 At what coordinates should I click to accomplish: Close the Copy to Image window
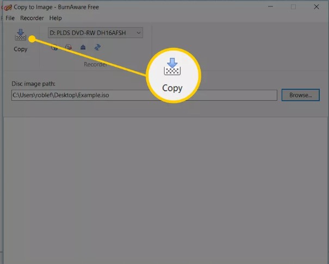click(316, 7)
